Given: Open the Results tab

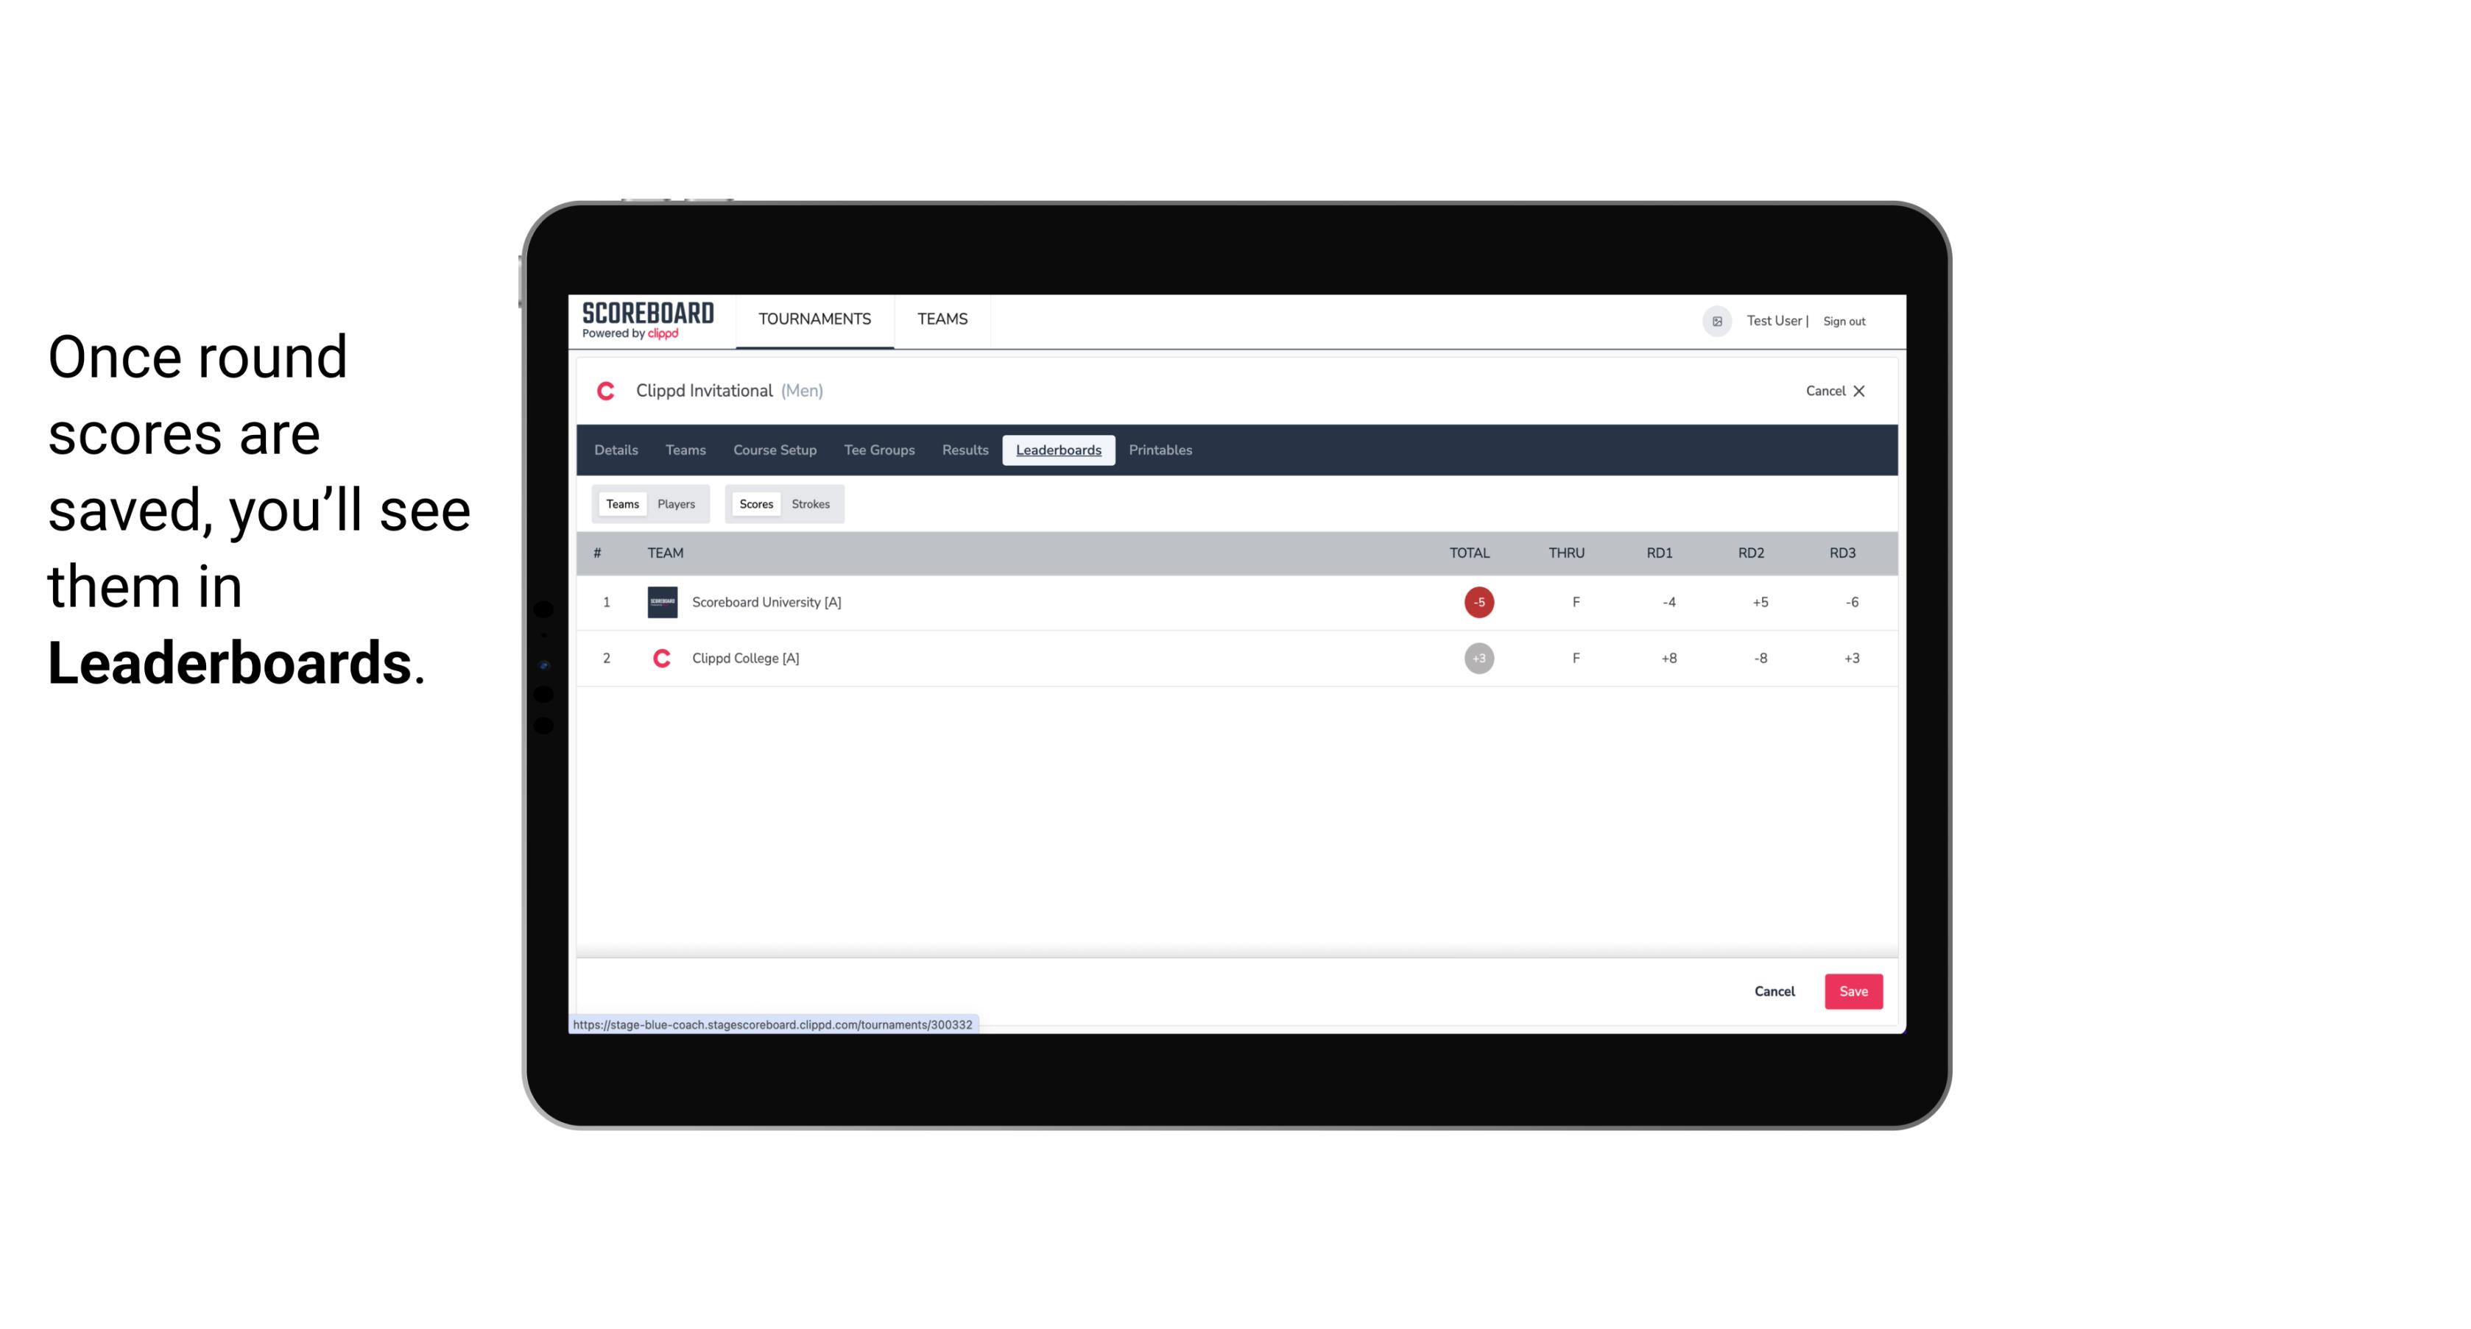Looking at the screenshot, I should (x=963, y=450).
